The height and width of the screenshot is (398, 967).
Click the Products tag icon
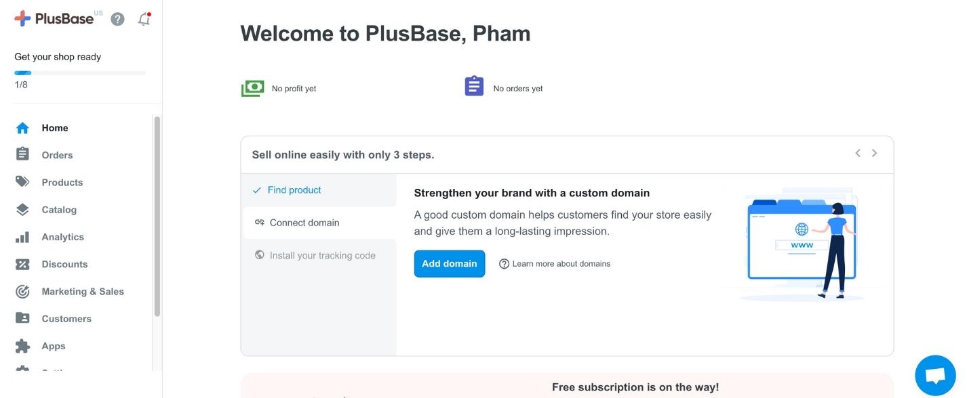[x=22, y=182]
